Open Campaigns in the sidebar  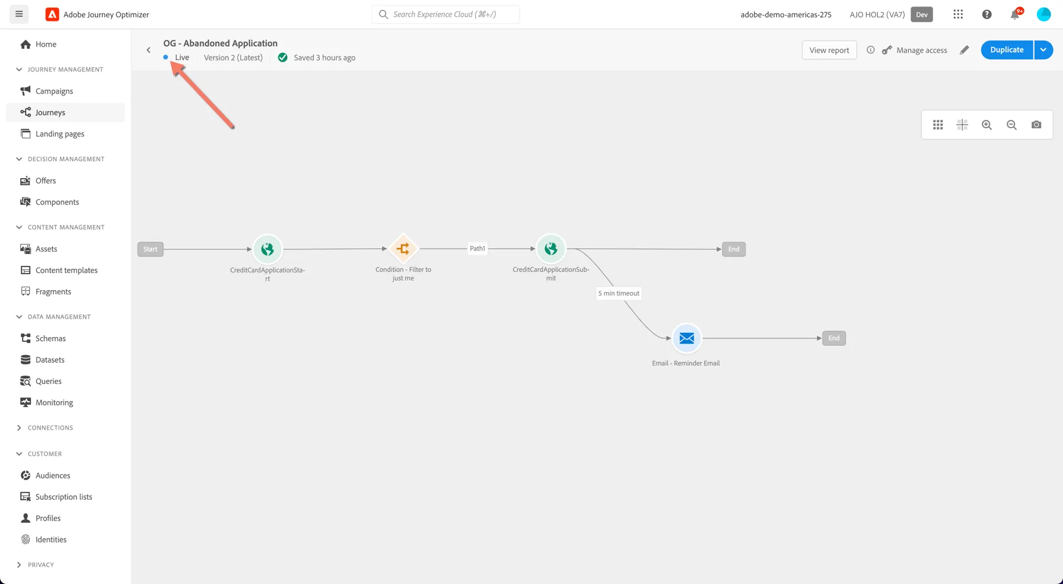click(x=65, y=91)
